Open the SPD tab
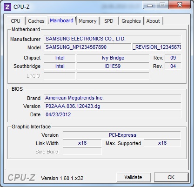The image size is (194, 187). (109, 21)
